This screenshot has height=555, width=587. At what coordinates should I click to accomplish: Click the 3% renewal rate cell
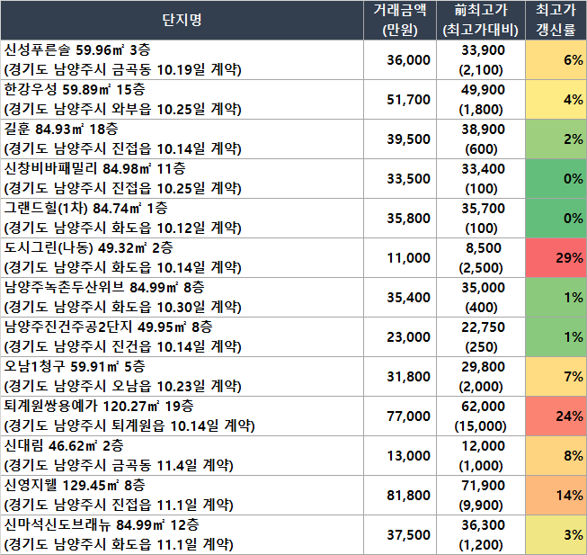pos(556,535)
